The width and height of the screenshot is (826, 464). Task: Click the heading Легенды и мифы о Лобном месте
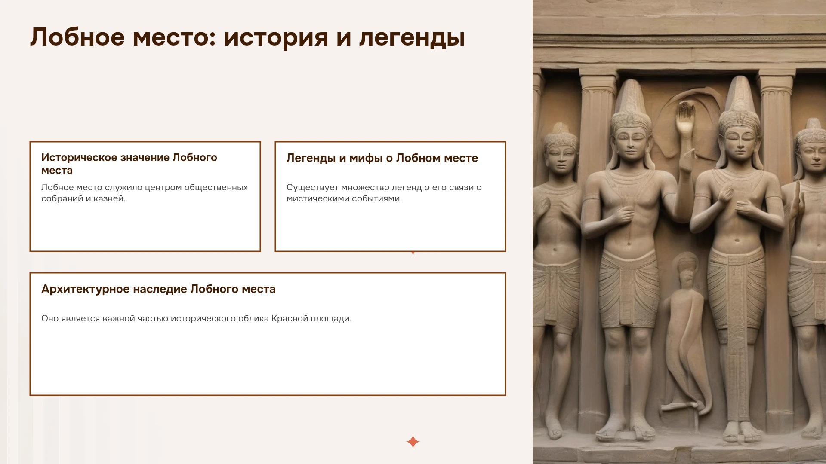click(382, 158)
